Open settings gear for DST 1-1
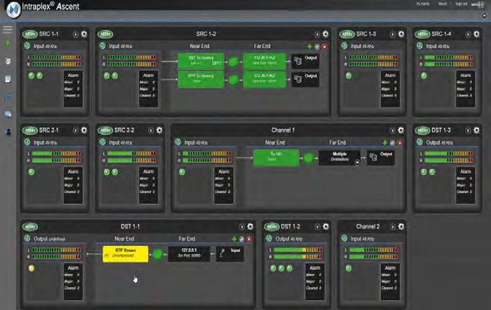Screen dimensions: 491x310 tap(250, 226)
